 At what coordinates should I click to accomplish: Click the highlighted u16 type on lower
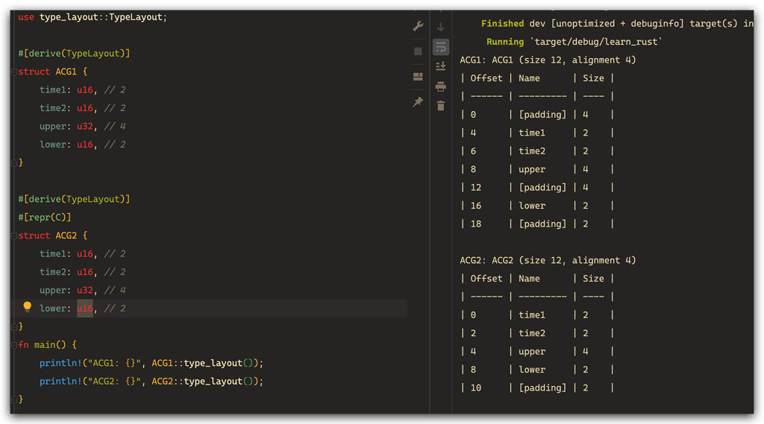[85, 308]
